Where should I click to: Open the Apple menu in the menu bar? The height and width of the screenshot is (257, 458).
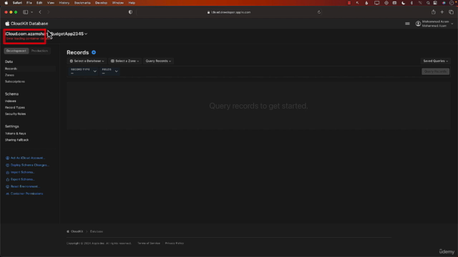pyautogui.click(x=6, y=3)
